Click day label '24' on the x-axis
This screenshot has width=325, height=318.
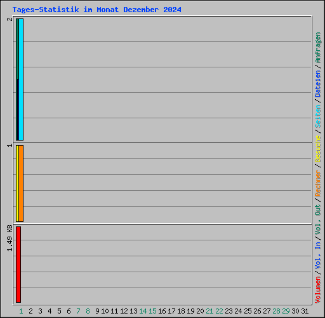tap(238, 311)
